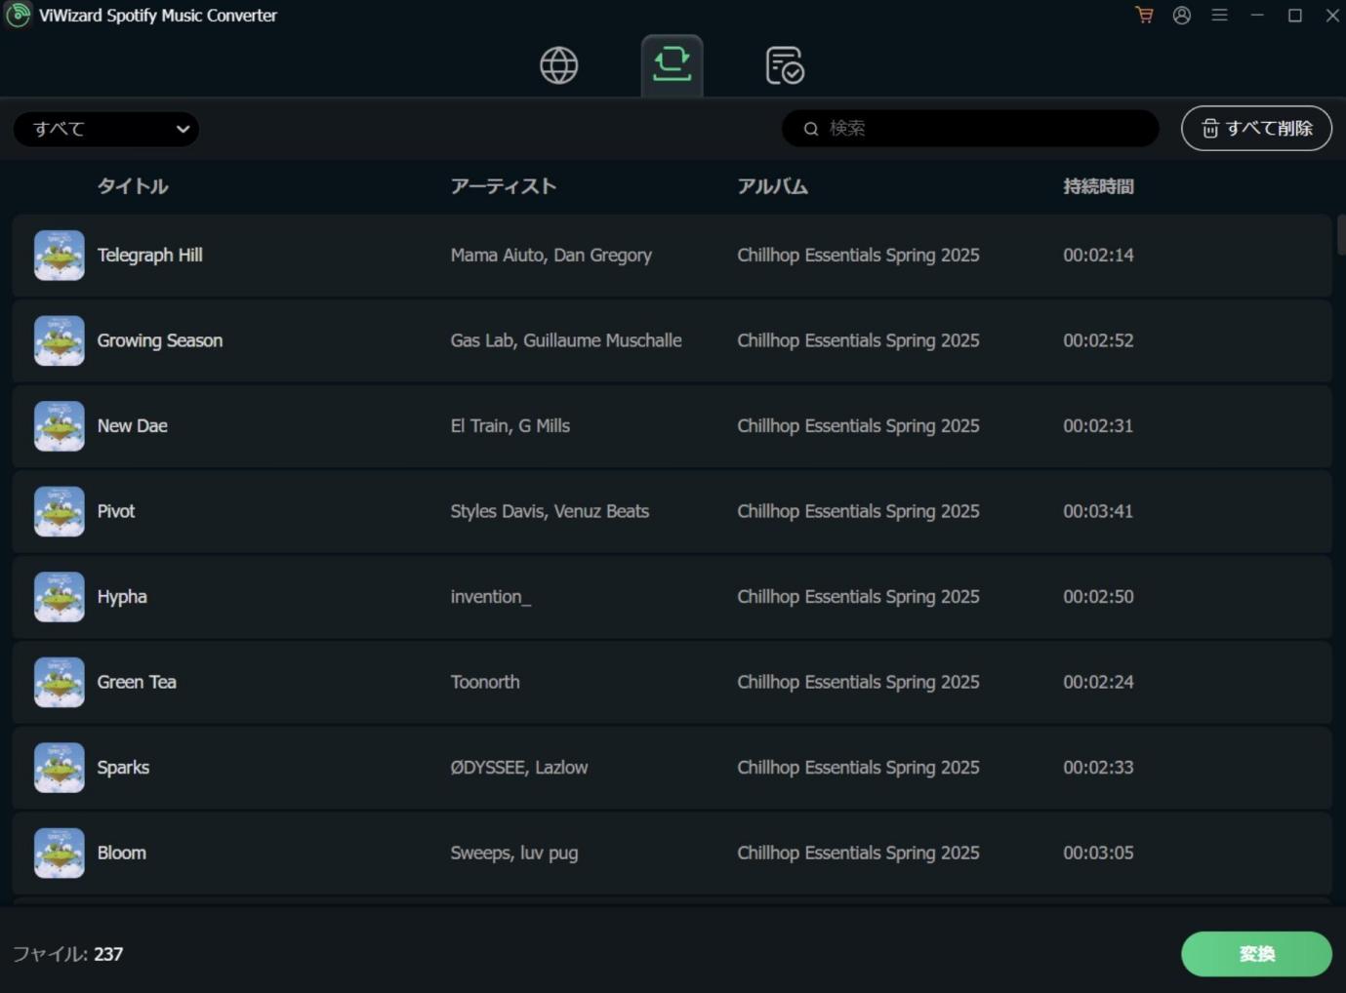Click the Hypha track title

click(x=122, y=597)
